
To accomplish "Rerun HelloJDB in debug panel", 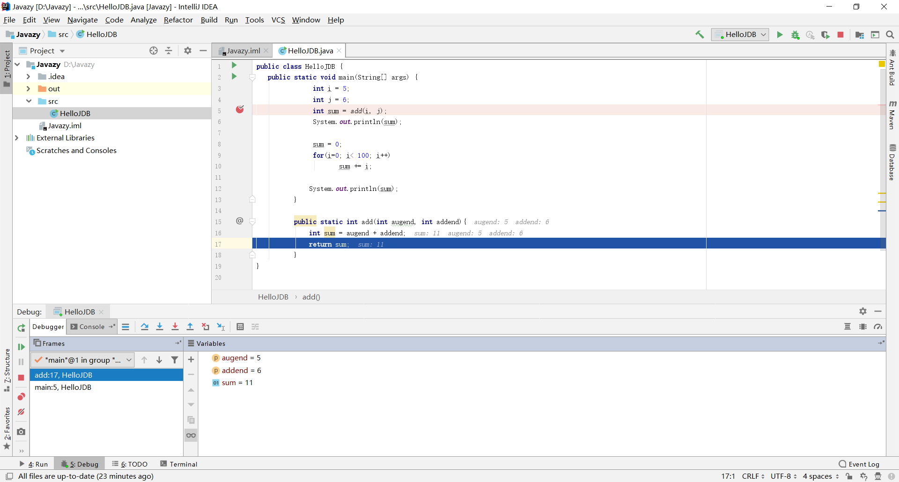I will tap(21, 328).
